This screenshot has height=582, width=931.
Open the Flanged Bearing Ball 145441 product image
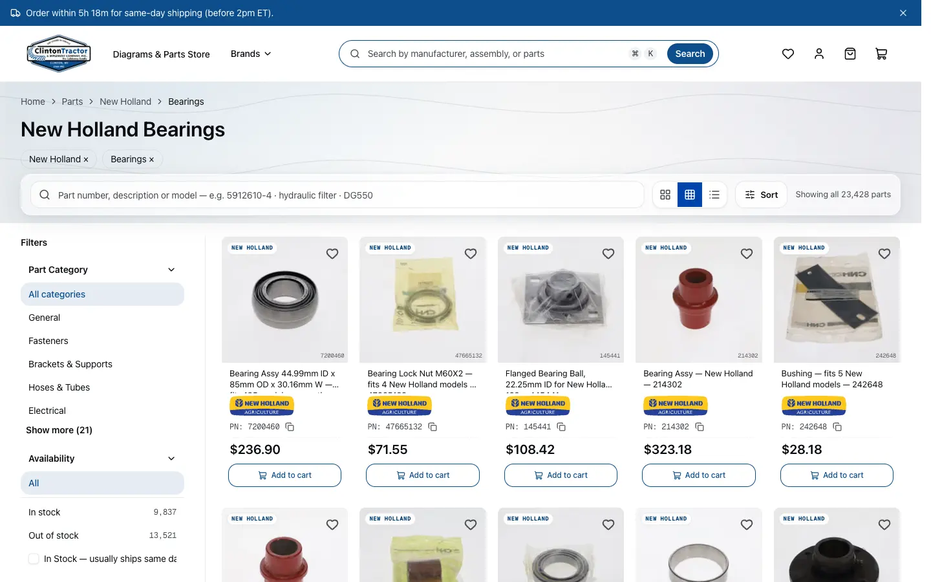pyautogui.click(x=561, y=300)
